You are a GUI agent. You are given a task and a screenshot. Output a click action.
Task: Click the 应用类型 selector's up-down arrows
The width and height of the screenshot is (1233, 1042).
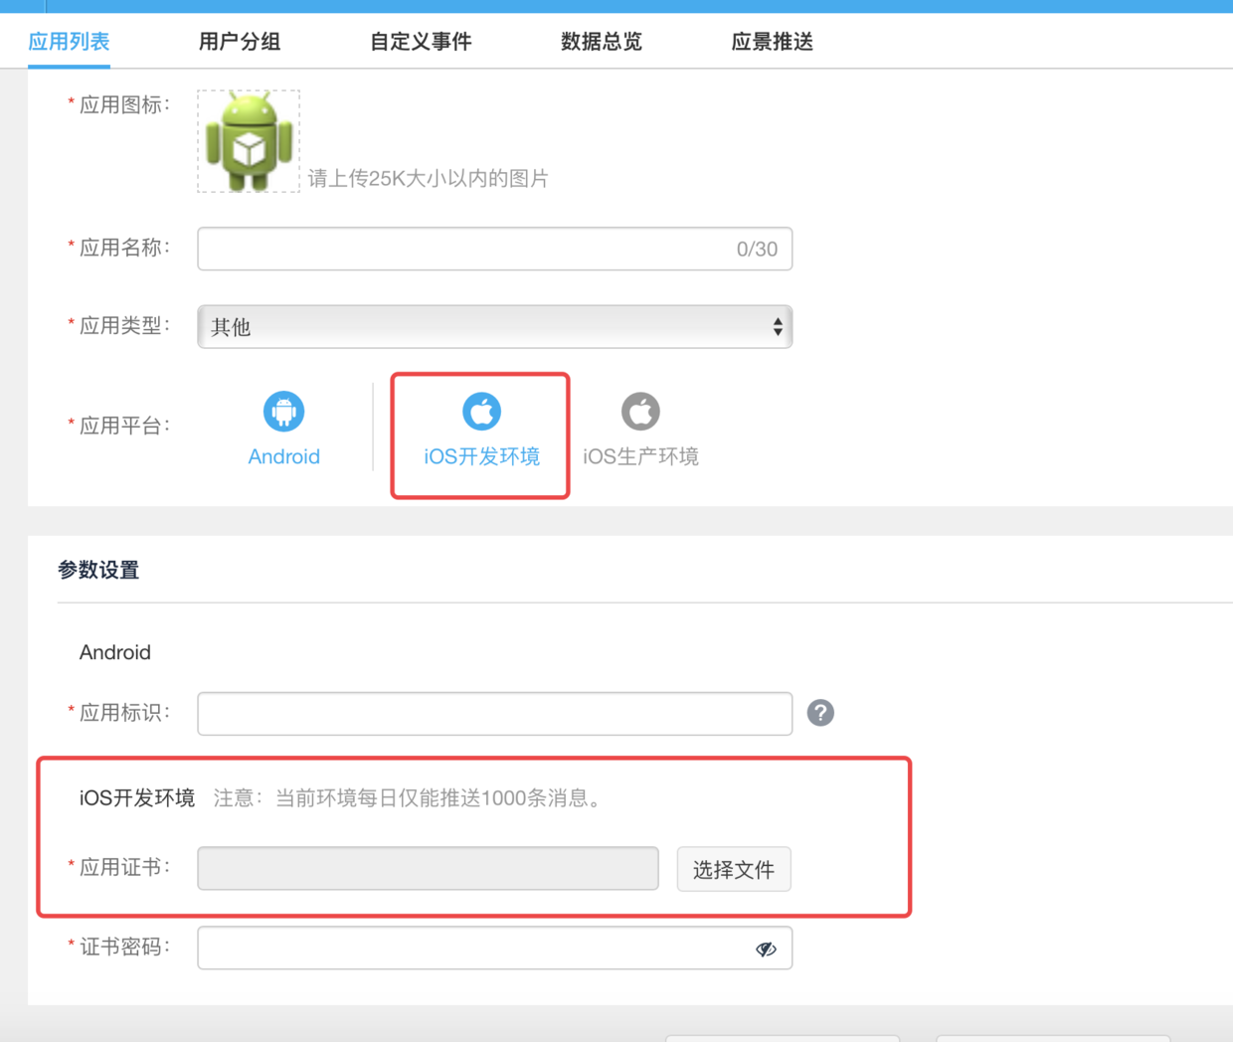[777, 326]
